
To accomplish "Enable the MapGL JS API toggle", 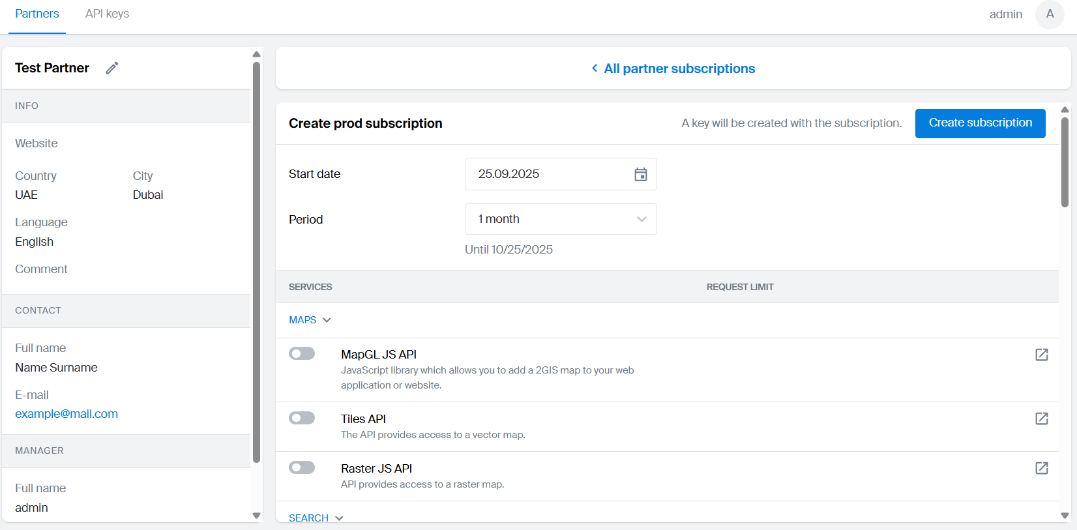I will pos(302,353).
